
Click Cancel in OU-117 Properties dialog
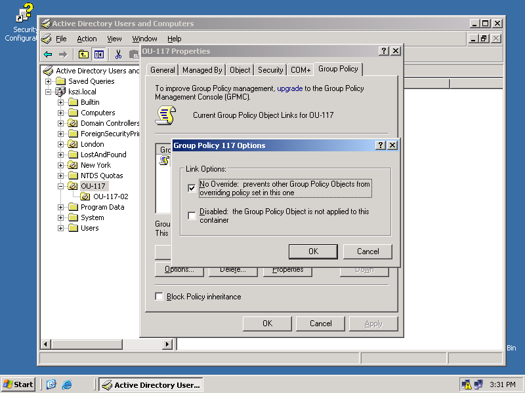(x=320, y=324)
